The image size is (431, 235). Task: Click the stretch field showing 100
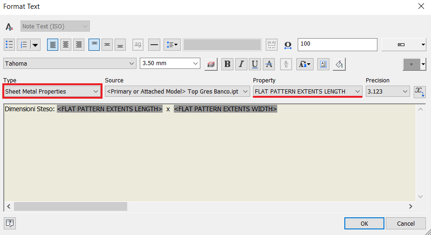337,45
